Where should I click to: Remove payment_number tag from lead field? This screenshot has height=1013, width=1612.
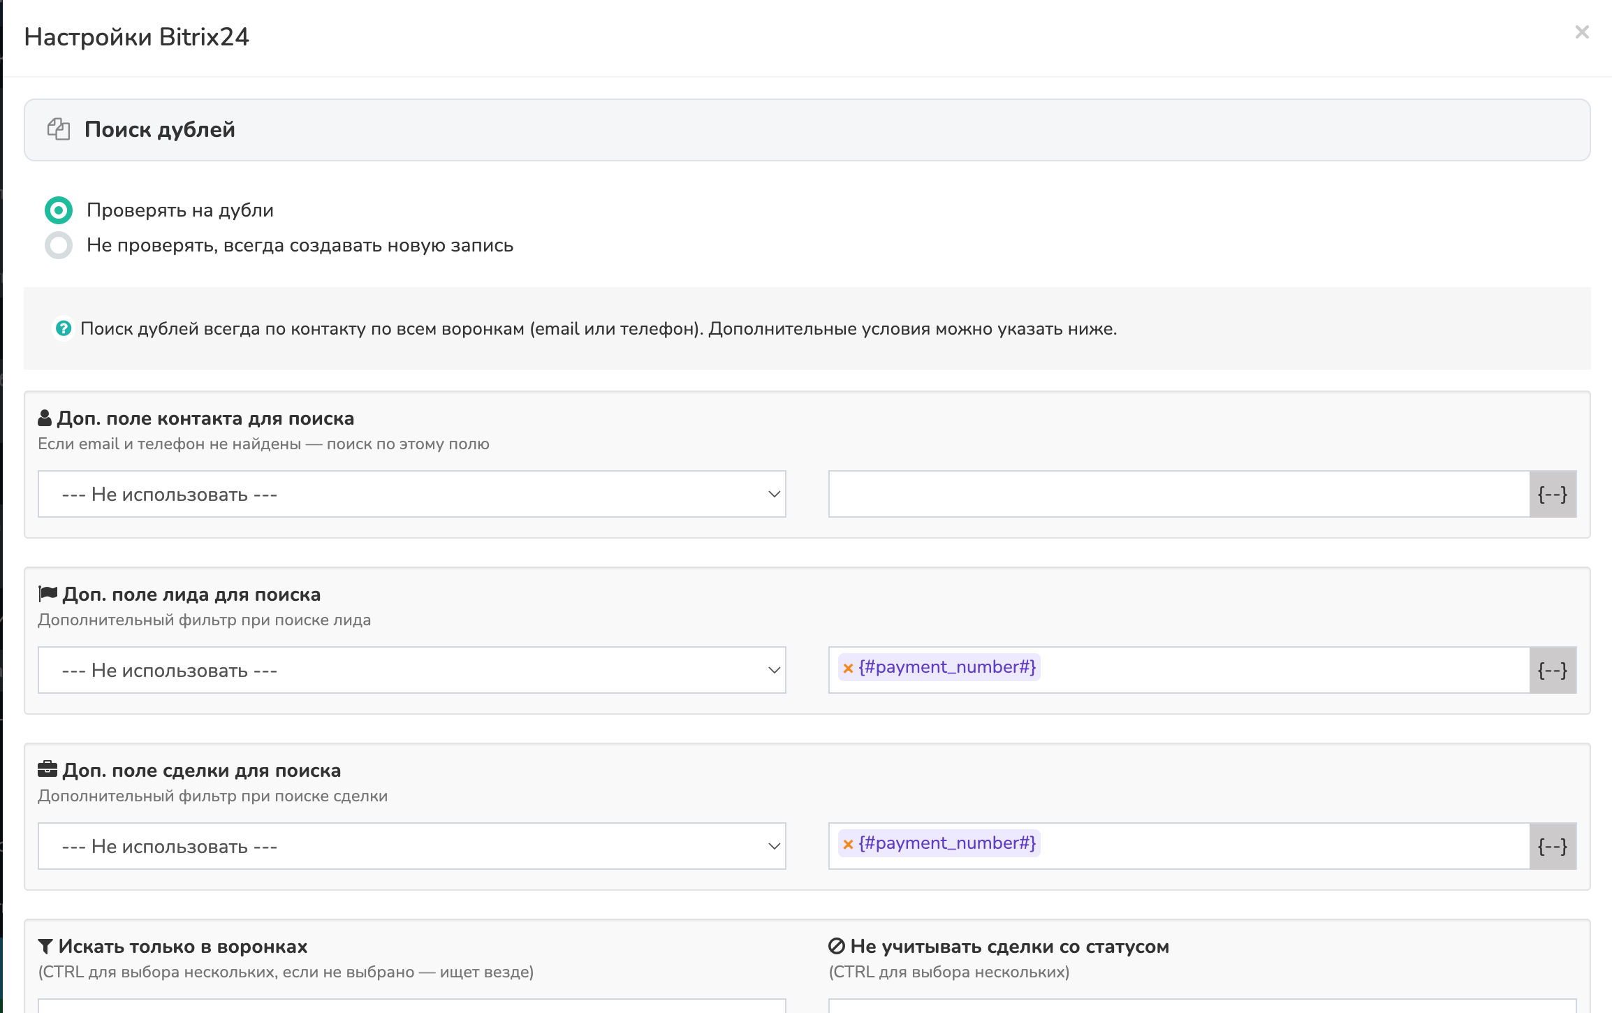point(848,668)
